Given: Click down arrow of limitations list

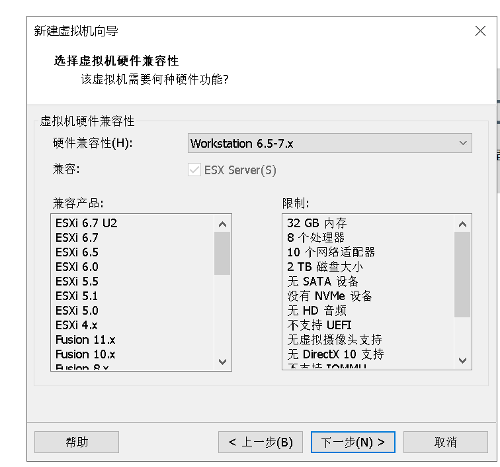Looking at the screenshot, I should 462,360.
